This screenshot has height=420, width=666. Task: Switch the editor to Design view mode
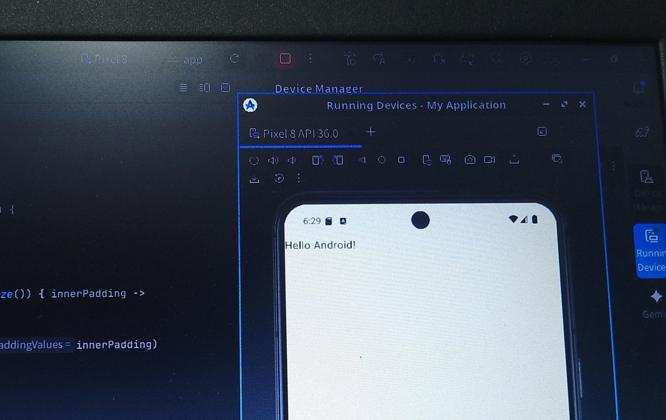pyautogui.click(x=225, y=87)
